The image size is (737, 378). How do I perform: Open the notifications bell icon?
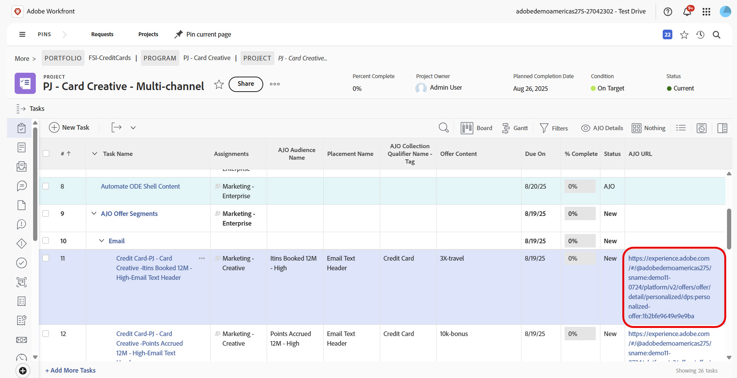687,11
